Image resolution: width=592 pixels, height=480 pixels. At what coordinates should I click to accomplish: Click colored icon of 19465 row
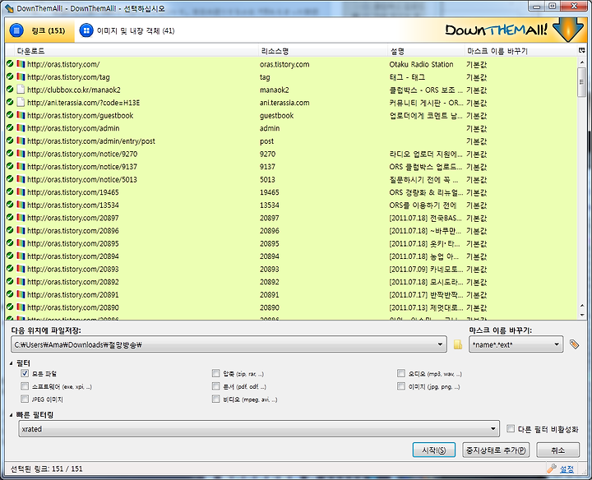21,192
